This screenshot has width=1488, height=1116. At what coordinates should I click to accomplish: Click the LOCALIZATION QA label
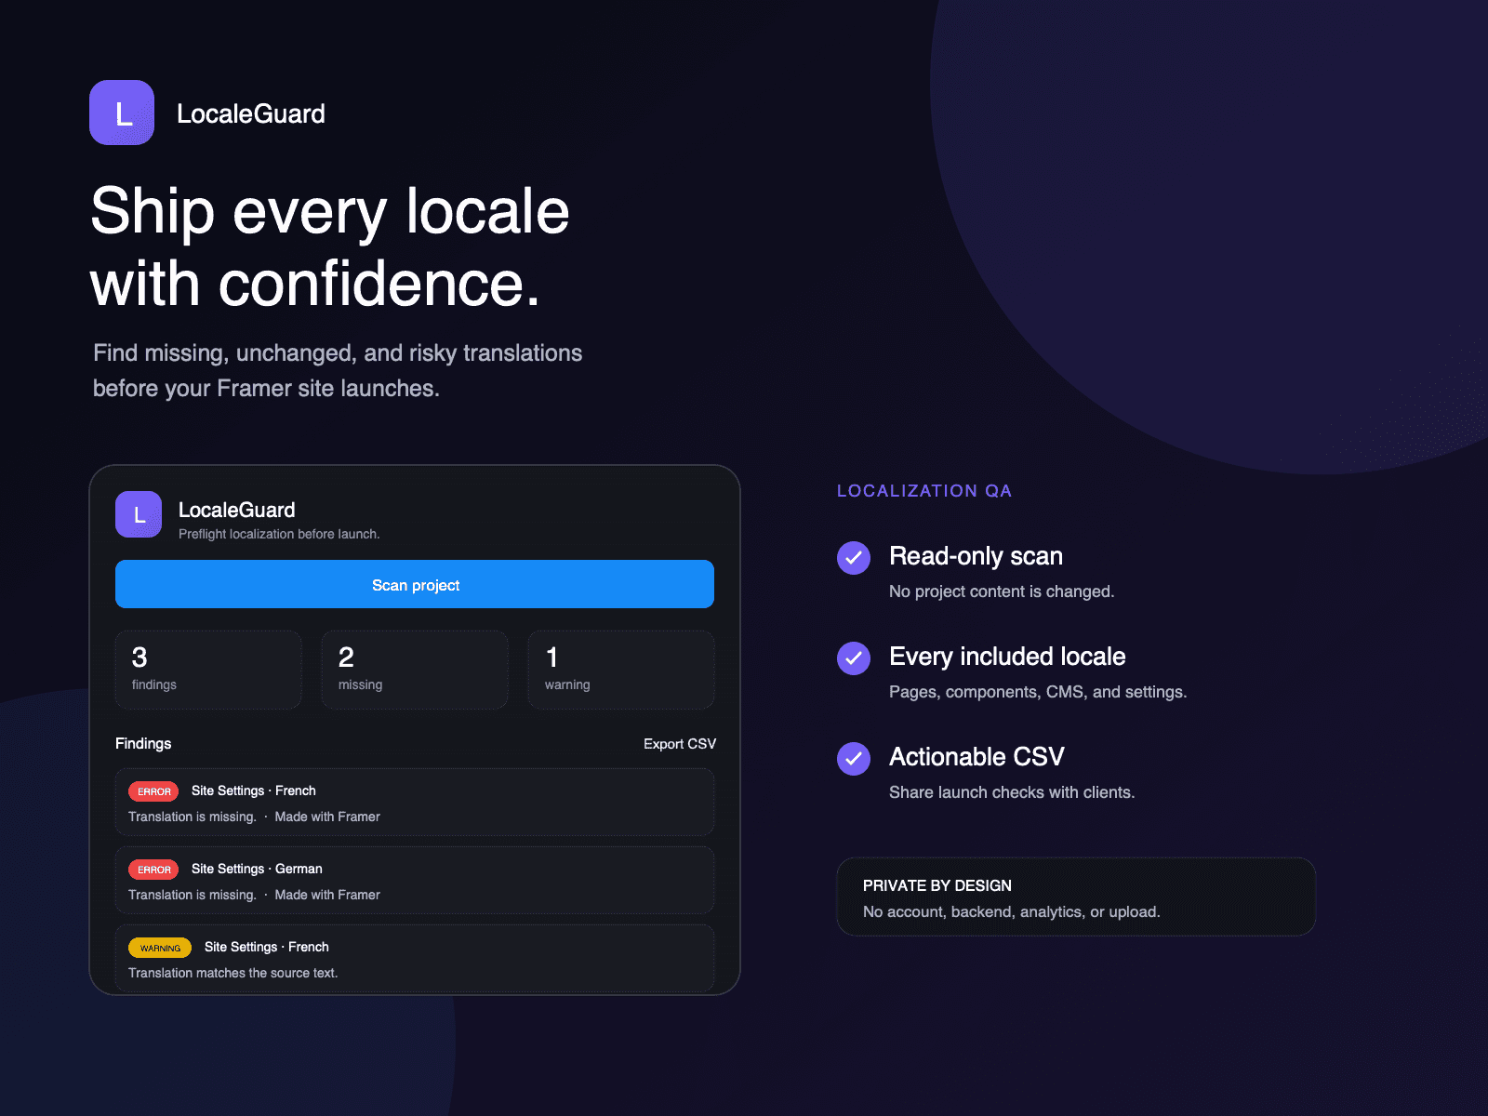(924, 491)
